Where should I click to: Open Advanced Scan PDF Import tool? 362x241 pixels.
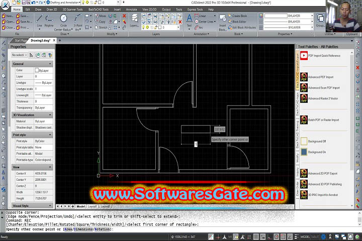320,88
